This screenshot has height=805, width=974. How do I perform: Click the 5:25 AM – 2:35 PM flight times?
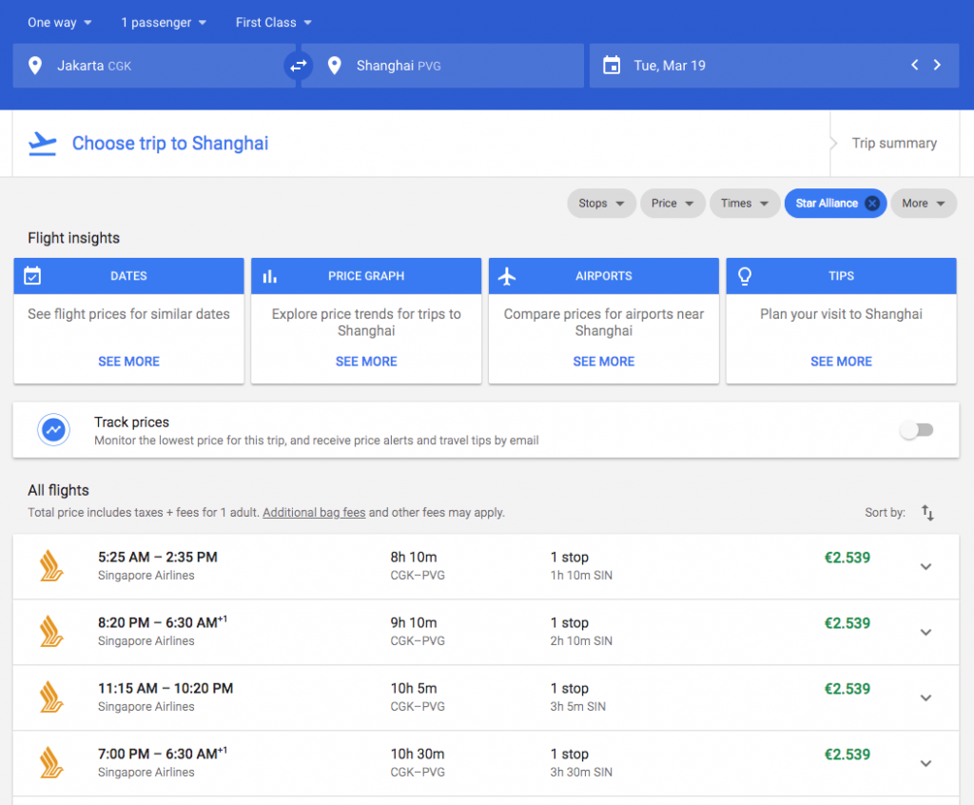(x=158, y=557)
